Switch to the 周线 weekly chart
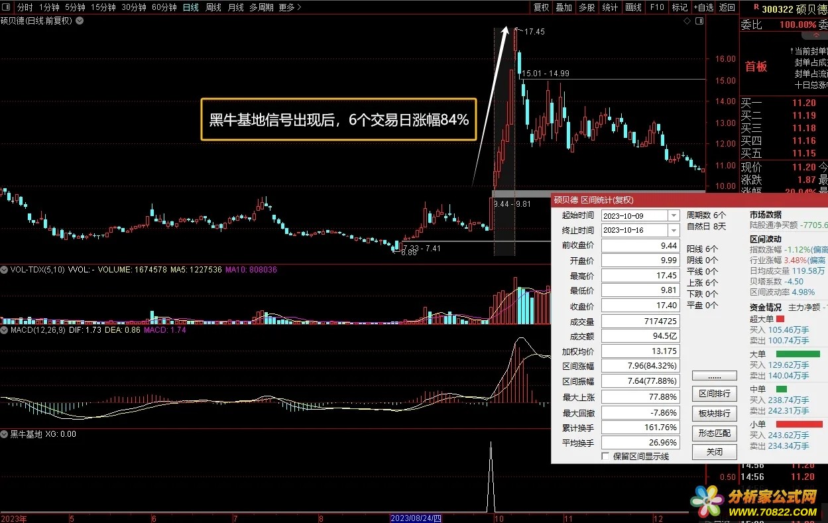Viewport: 828px width, 523px height. pos(213,7)
